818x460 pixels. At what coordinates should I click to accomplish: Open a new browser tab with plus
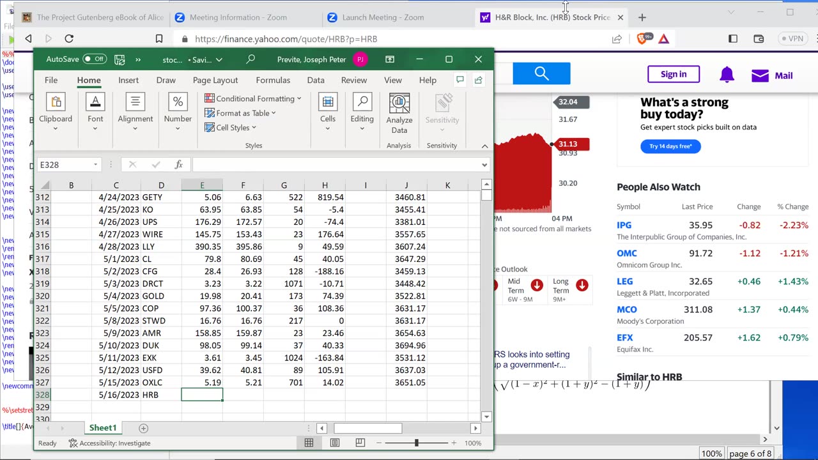(642, 17)
